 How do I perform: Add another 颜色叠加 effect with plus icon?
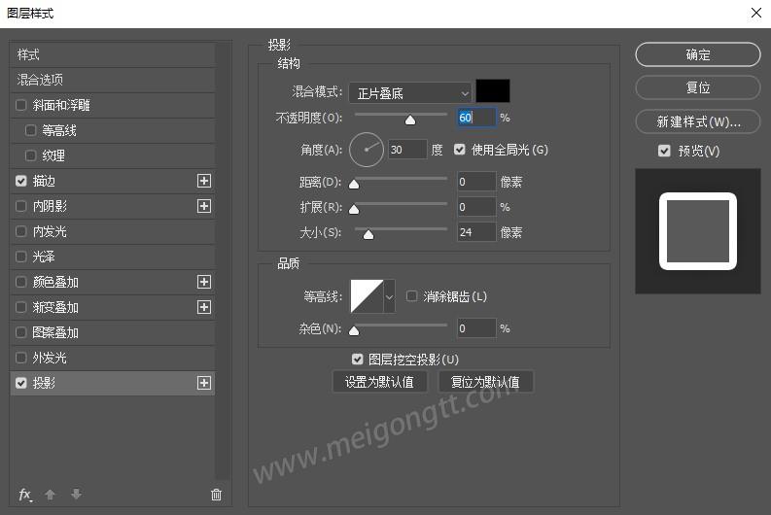coord(204,282)
